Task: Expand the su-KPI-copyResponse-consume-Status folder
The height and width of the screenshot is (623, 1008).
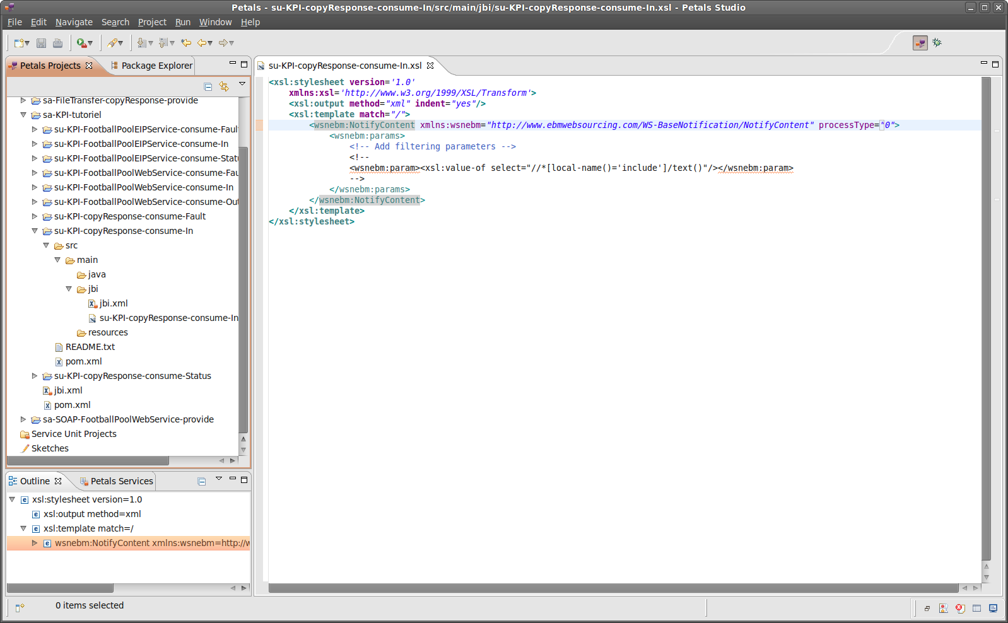Action: click(x=35, y=376)
